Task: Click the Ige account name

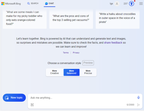Action: [111, 4]
